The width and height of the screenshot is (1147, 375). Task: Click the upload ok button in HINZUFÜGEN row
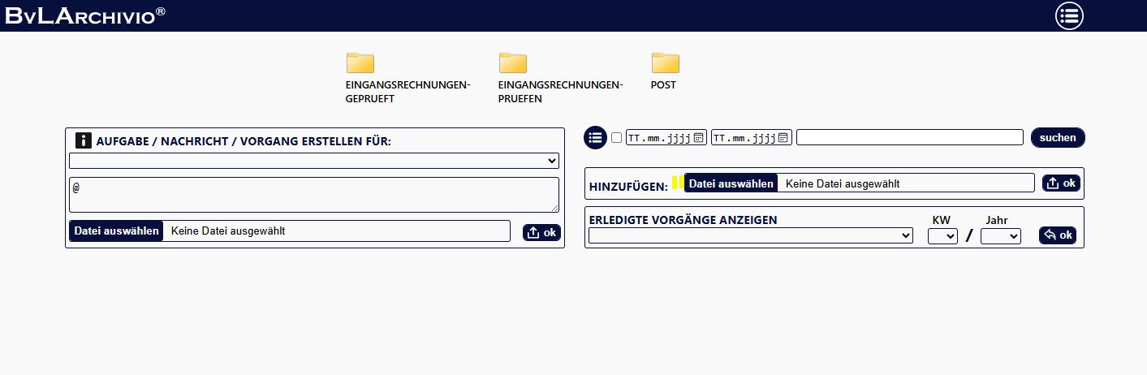pos(1061,183)
